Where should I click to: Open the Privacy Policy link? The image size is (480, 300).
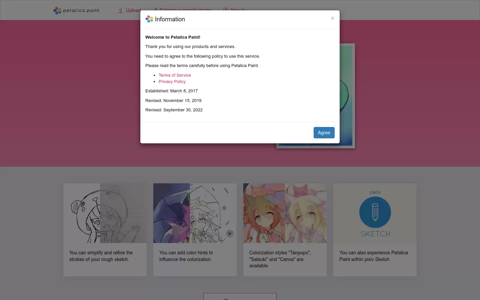[172, 82]
